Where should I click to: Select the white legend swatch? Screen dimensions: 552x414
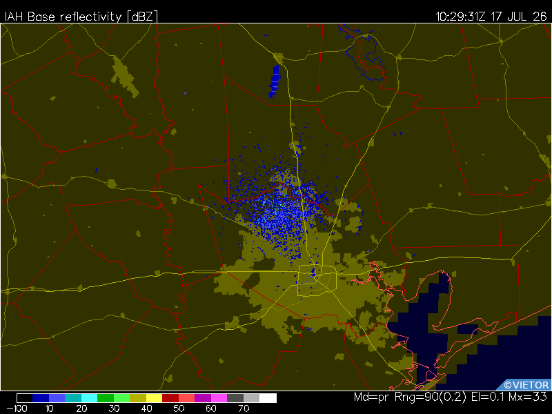tap(268, 398)
